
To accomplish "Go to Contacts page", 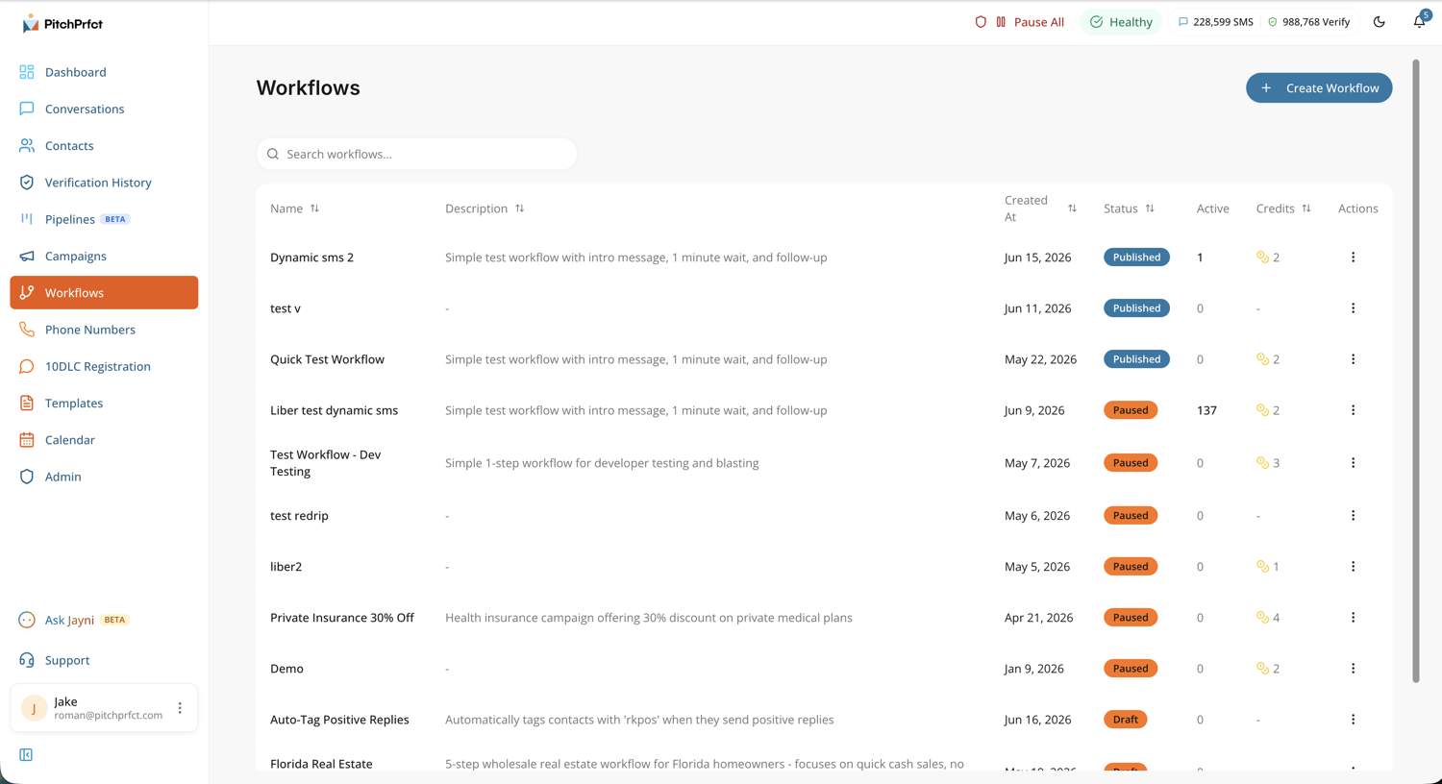I will [104, 145].
